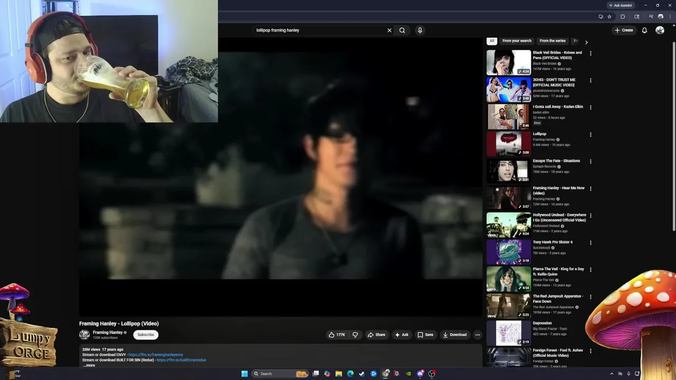
Task: Show hidden system tray icons chevron
Action: (612, 374)
